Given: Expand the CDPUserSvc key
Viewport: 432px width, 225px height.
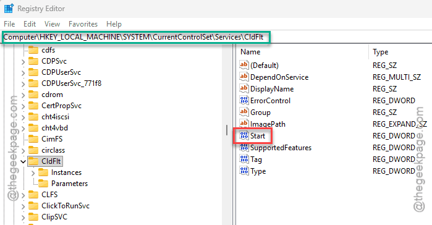Looking at the screenshot, I should pyautogui.click(x=23, y=73).
